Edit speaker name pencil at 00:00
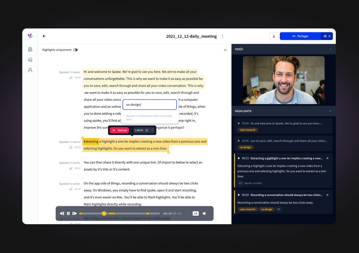Screen dimensions: 359x253 pyautogui.click(x=71, y=78)
